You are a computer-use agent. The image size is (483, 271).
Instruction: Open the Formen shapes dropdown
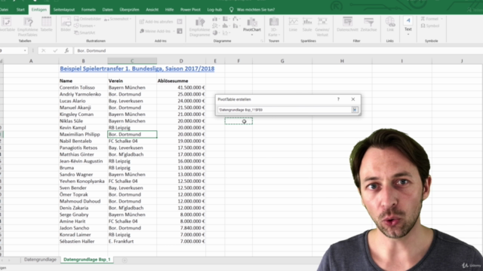tap(85, 26)
